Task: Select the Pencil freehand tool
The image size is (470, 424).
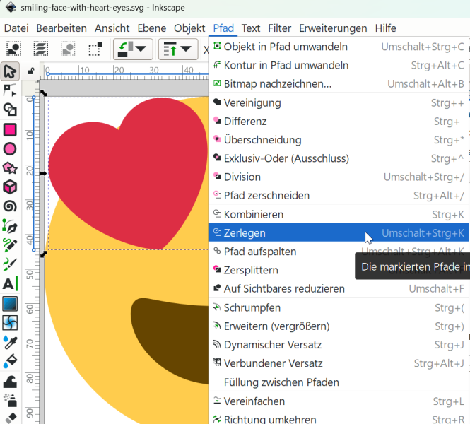Action: pos(10,245)
